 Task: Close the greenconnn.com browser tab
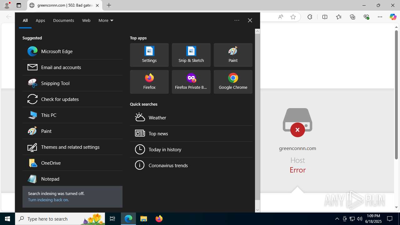[x=97, y=5]
